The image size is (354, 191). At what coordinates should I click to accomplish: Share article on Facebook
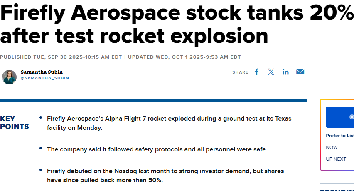click(257, 72)
